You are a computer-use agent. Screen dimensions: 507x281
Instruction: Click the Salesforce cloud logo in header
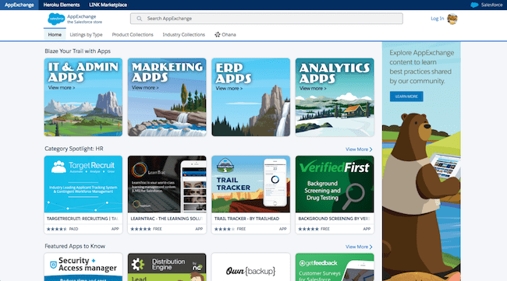56,19
